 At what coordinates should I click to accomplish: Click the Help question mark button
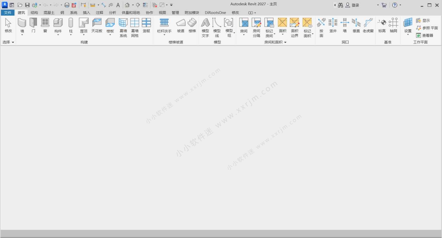tap(395, 5)
